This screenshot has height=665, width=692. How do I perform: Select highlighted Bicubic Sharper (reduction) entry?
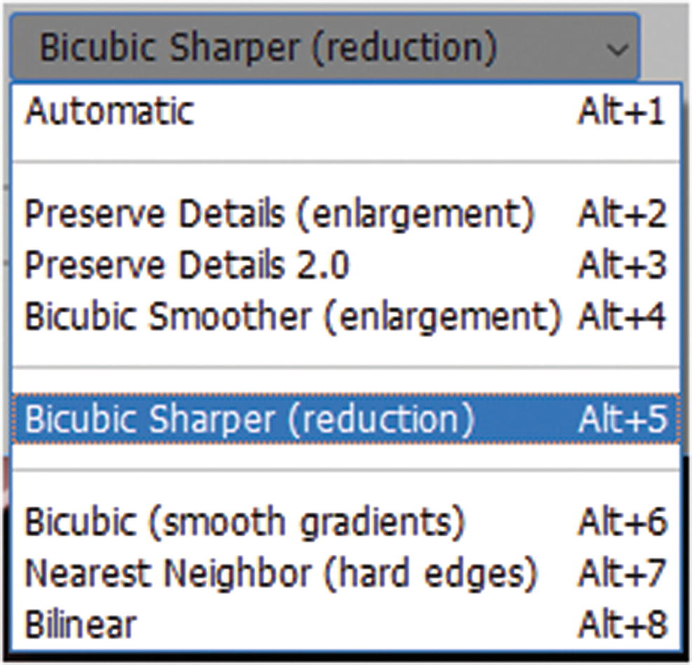click(x=250, y=419)
